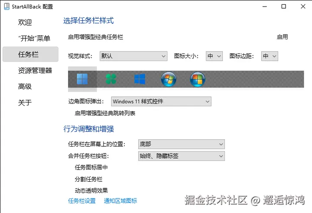Screen dimensions: 312x213
Task: Open the 关于 page
Action: point(25,103)
